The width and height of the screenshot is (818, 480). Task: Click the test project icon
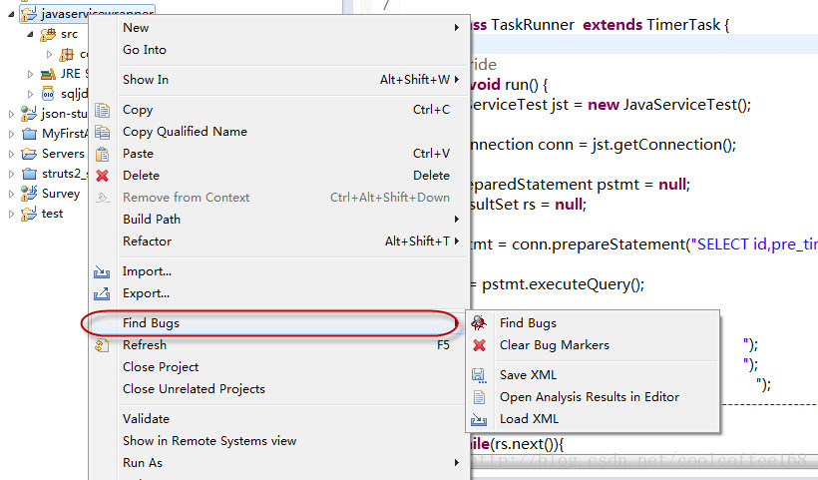pos(29,214)
